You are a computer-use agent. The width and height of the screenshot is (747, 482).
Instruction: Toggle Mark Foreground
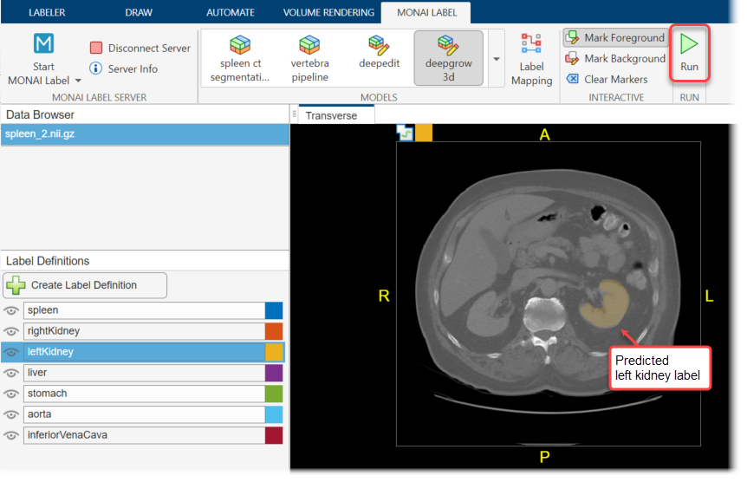(614, 37)
